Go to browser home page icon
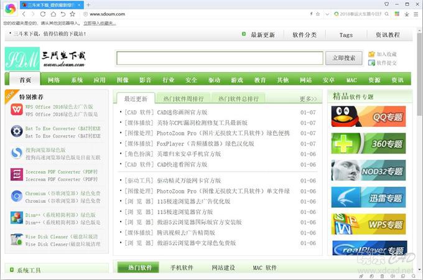The image size is (423, 280). (x=53, y=14)
